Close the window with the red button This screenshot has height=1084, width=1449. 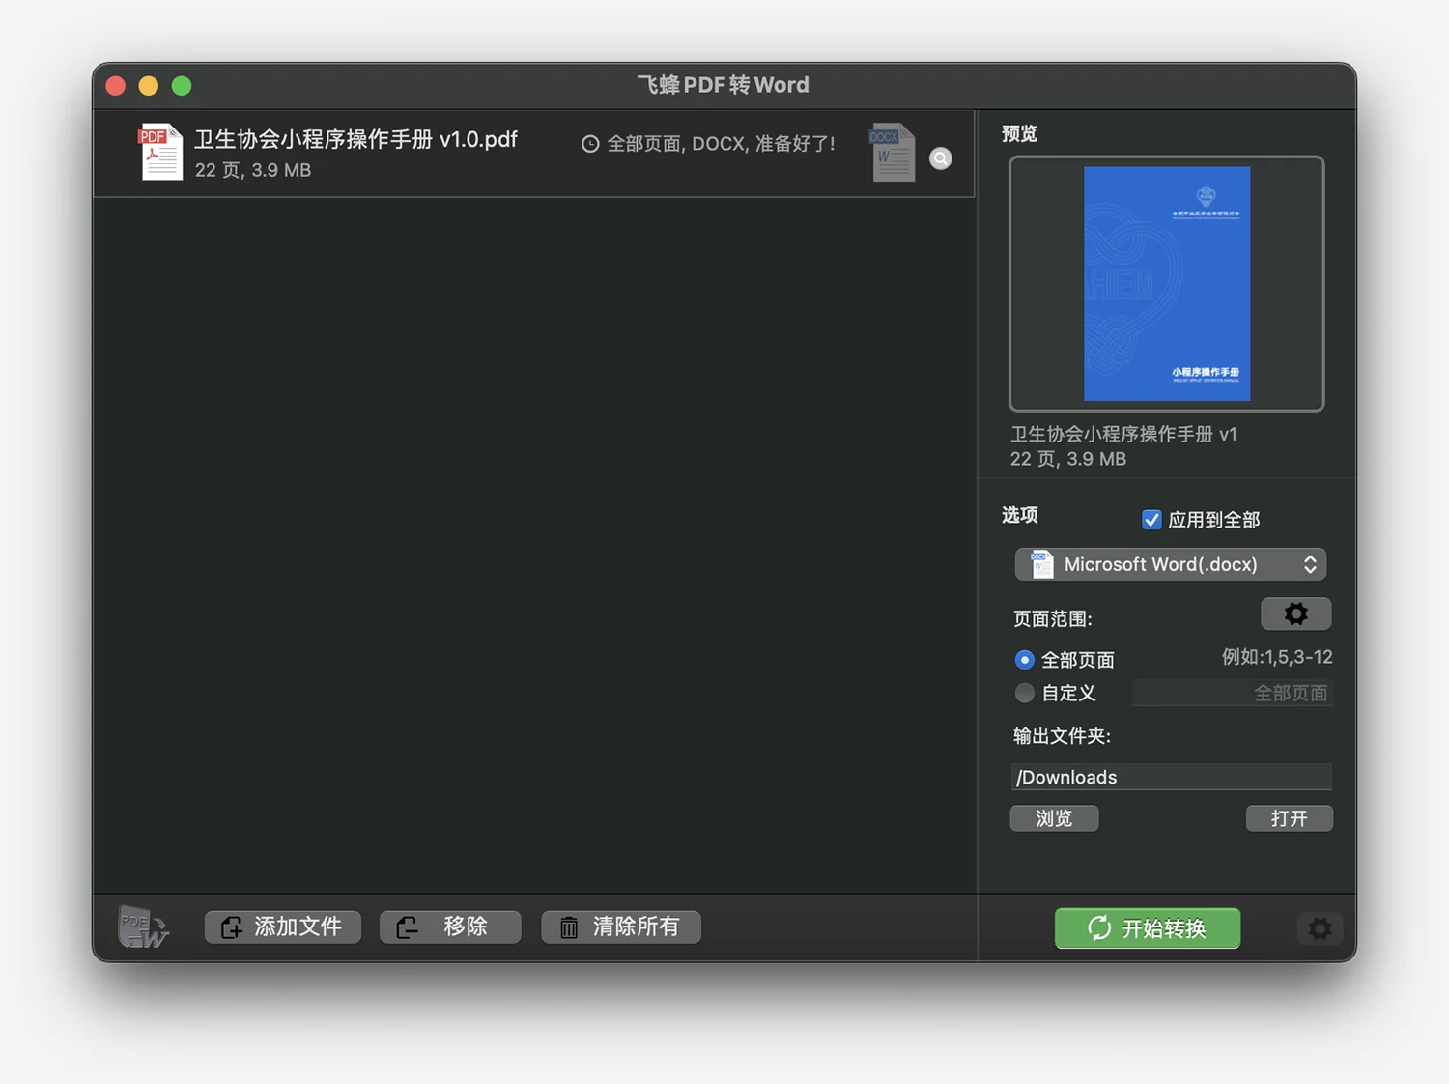point(116,86)
